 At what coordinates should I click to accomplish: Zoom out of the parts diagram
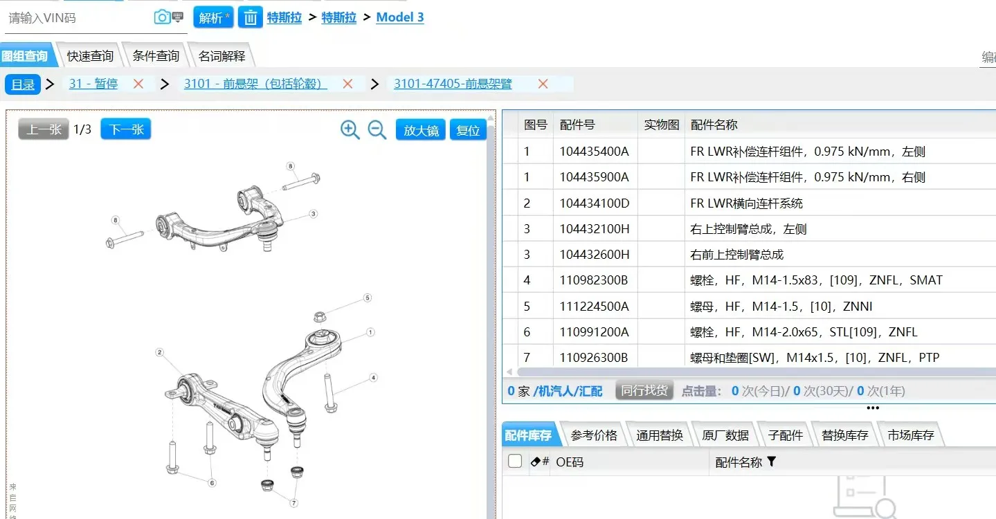click(377, 129)
